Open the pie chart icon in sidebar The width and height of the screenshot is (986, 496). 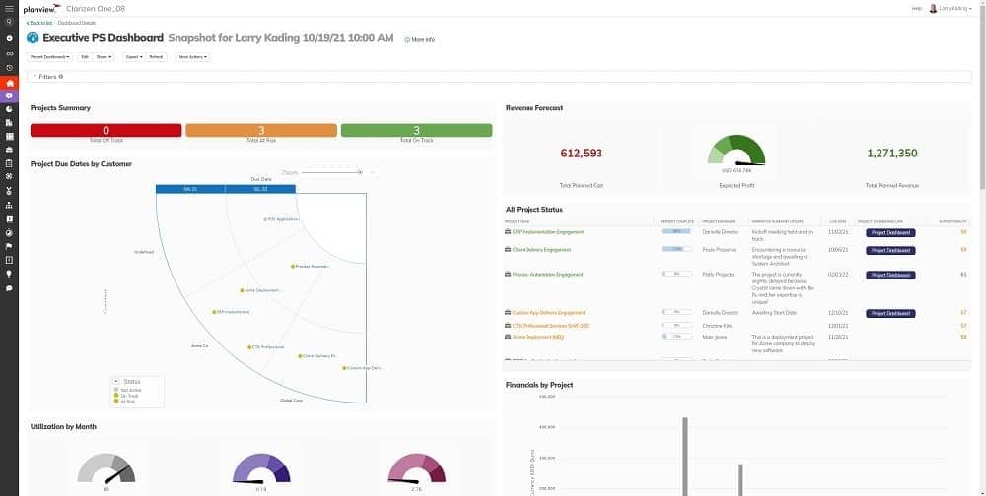(x=9, y=108)
